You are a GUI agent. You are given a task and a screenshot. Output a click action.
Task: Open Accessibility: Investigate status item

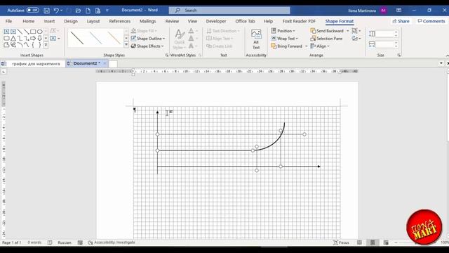coord(112,242)
